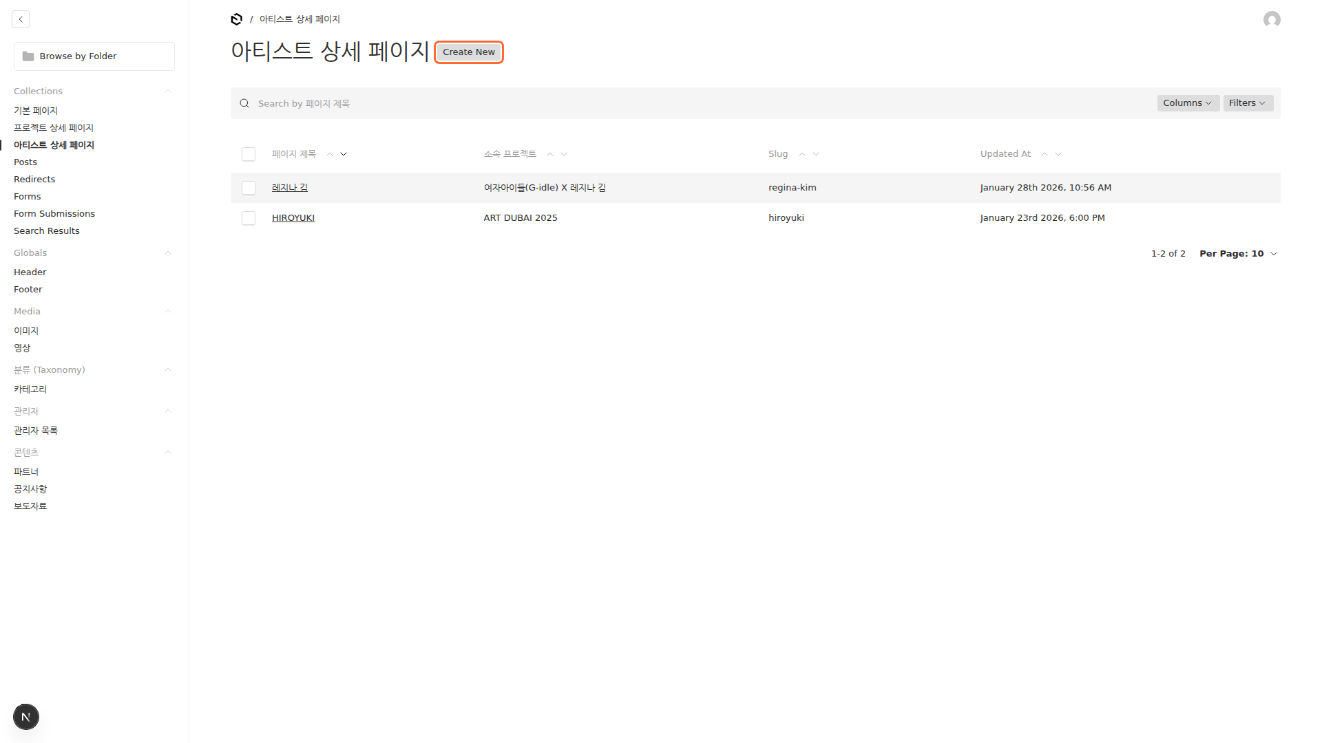The width and height of the screenshot is (1322, 743).
Task: Open Form Submissions in sidebar
Action: [54, 214]
